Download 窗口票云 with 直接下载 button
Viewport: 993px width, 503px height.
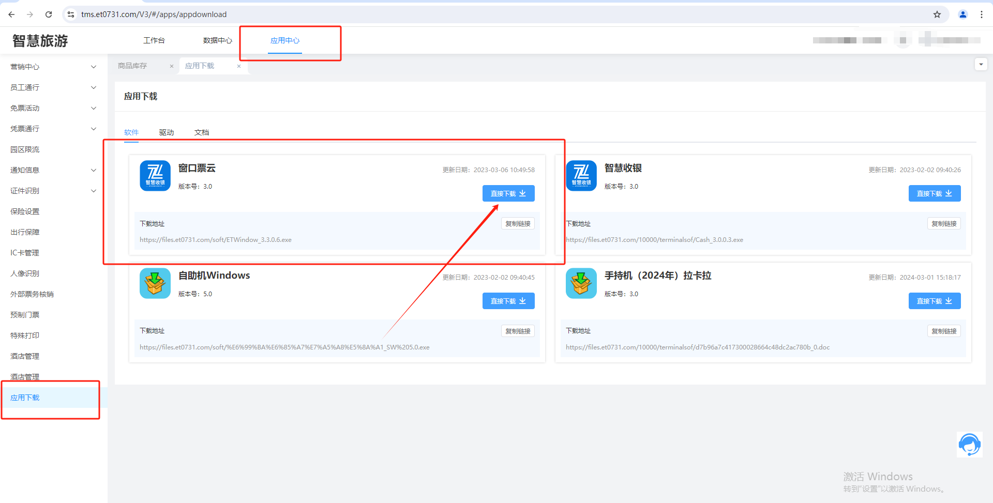click(508, 193)
